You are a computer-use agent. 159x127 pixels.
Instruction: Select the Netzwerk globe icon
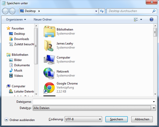click(49, 74)
